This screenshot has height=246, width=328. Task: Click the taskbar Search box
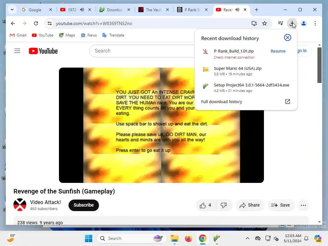click(x=131, y=238)
